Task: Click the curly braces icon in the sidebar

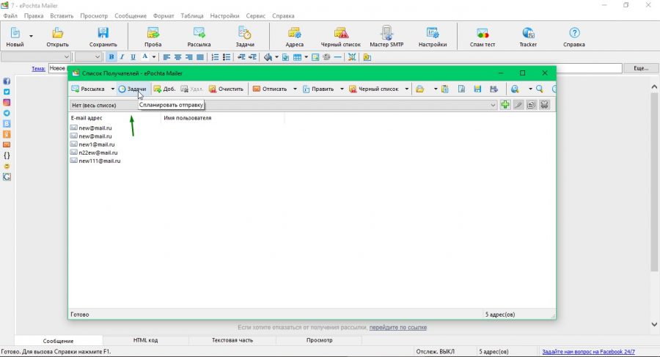Action: pyautogui.click(x=7, y=155)
